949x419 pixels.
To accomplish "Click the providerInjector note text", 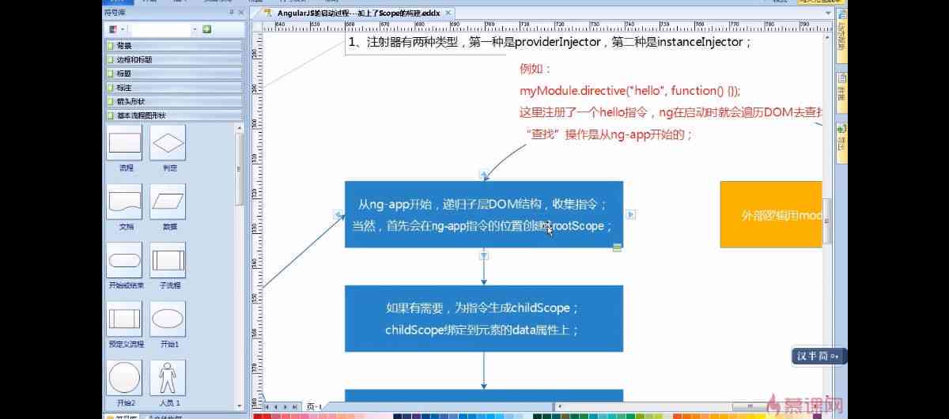I will [x=550, y=43].
